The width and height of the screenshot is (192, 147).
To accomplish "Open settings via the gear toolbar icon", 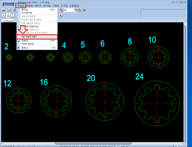I will tap(15, 10).
